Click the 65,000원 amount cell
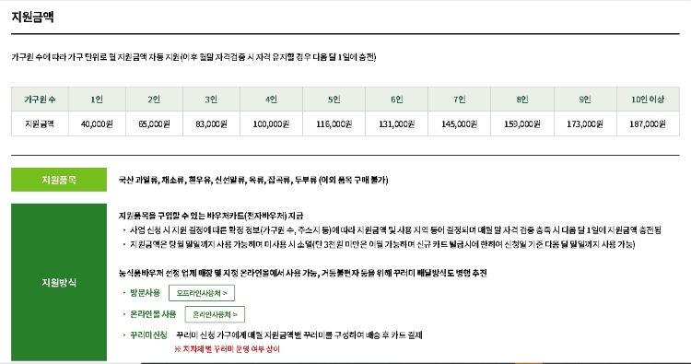This screenshot has height=364, width=691. [154, 123]
